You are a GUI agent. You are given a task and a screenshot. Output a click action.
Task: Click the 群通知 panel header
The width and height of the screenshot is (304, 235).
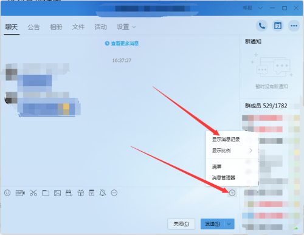coord(253,41)
